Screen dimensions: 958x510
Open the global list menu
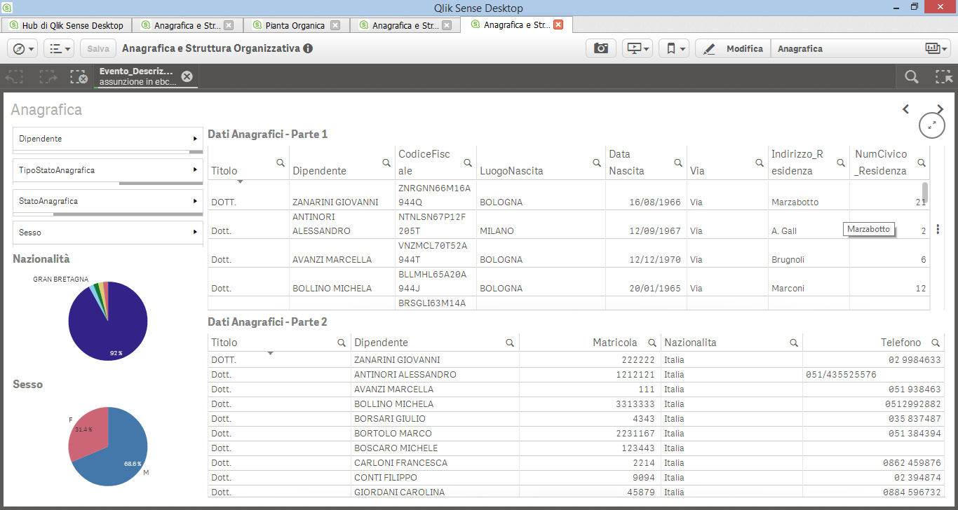click(x=59, y=48)
